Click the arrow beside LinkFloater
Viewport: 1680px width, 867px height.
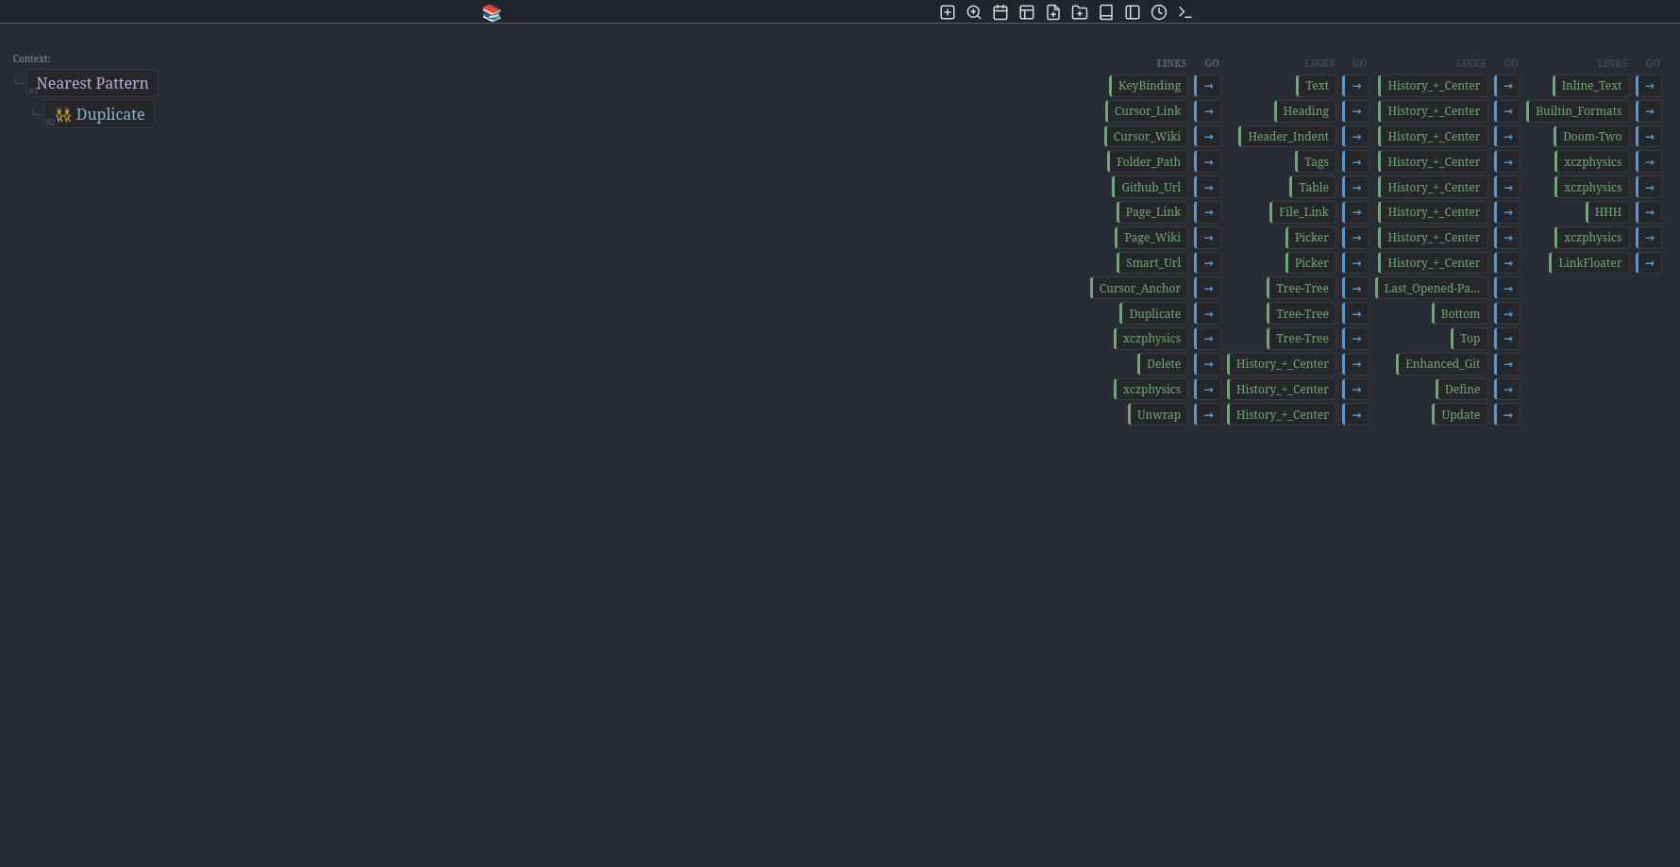point(1649,263)
